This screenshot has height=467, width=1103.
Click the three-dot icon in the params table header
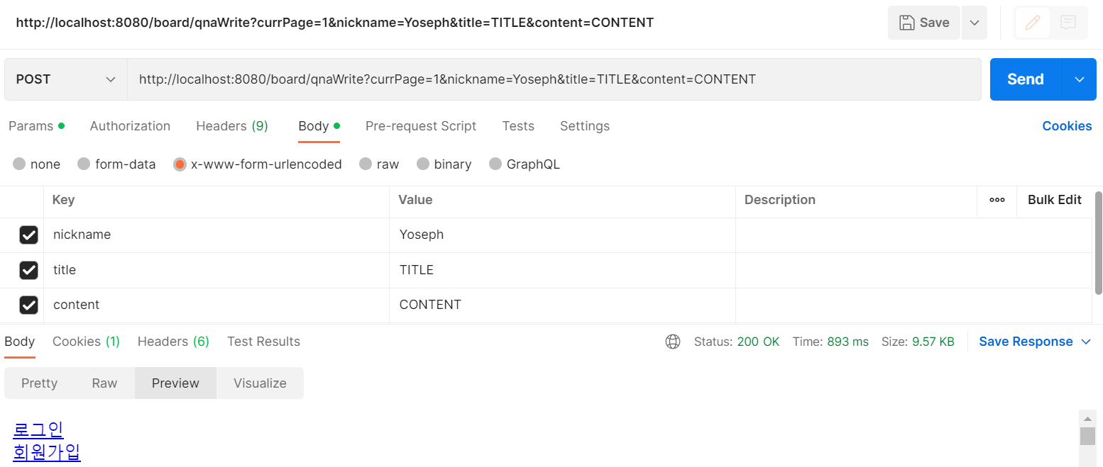coord(997,201)
